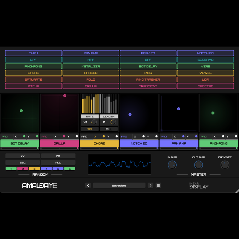This screenshot has width=239, height=239.
Task: Select the SCREAMO effect
Action: pyautogui.click(x=205, y=59)
